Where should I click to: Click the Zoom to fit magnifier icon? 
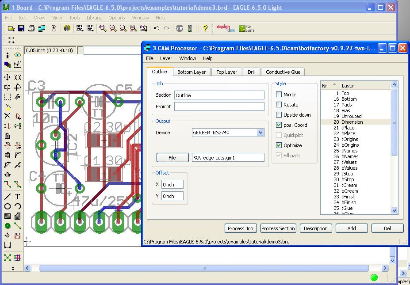pyautogui.click(x=103, y=28)
